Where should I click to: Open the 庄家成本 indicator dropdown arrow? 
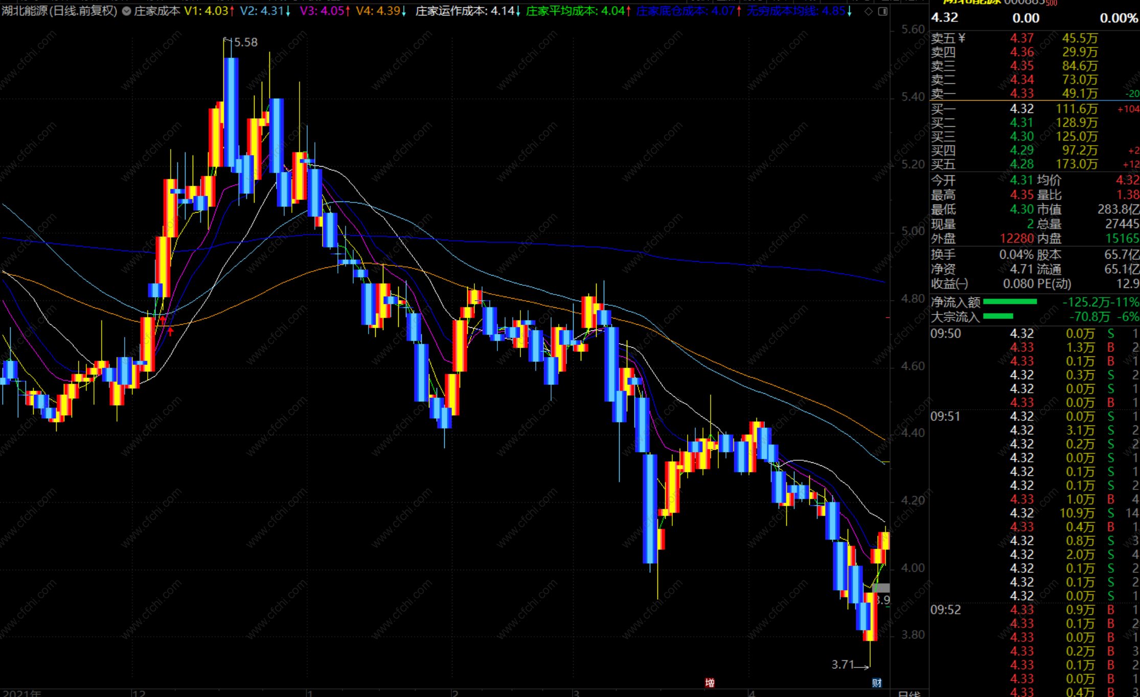[126, 11]
